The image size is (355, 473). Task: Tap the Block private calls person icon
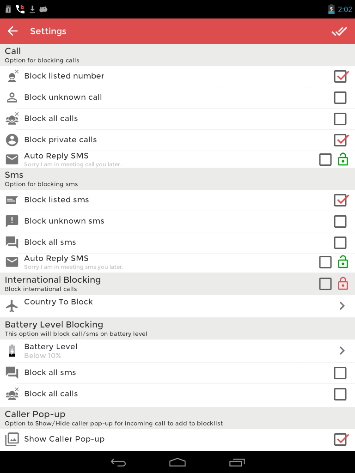point(12,140)
